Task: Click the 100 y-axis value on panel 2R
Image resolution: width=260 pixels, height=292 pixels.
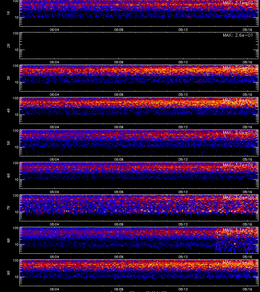Action: click(16, 33)
